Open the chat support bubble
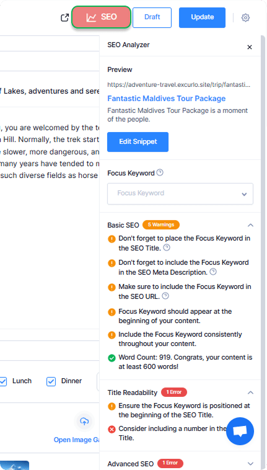 tap(240, 431)
